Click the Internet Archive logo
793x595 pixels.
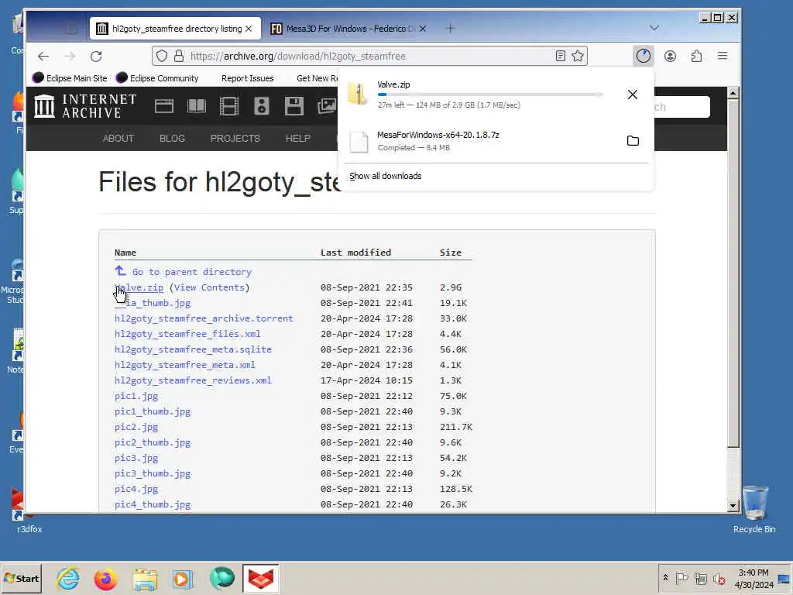(x=85, y=106)
